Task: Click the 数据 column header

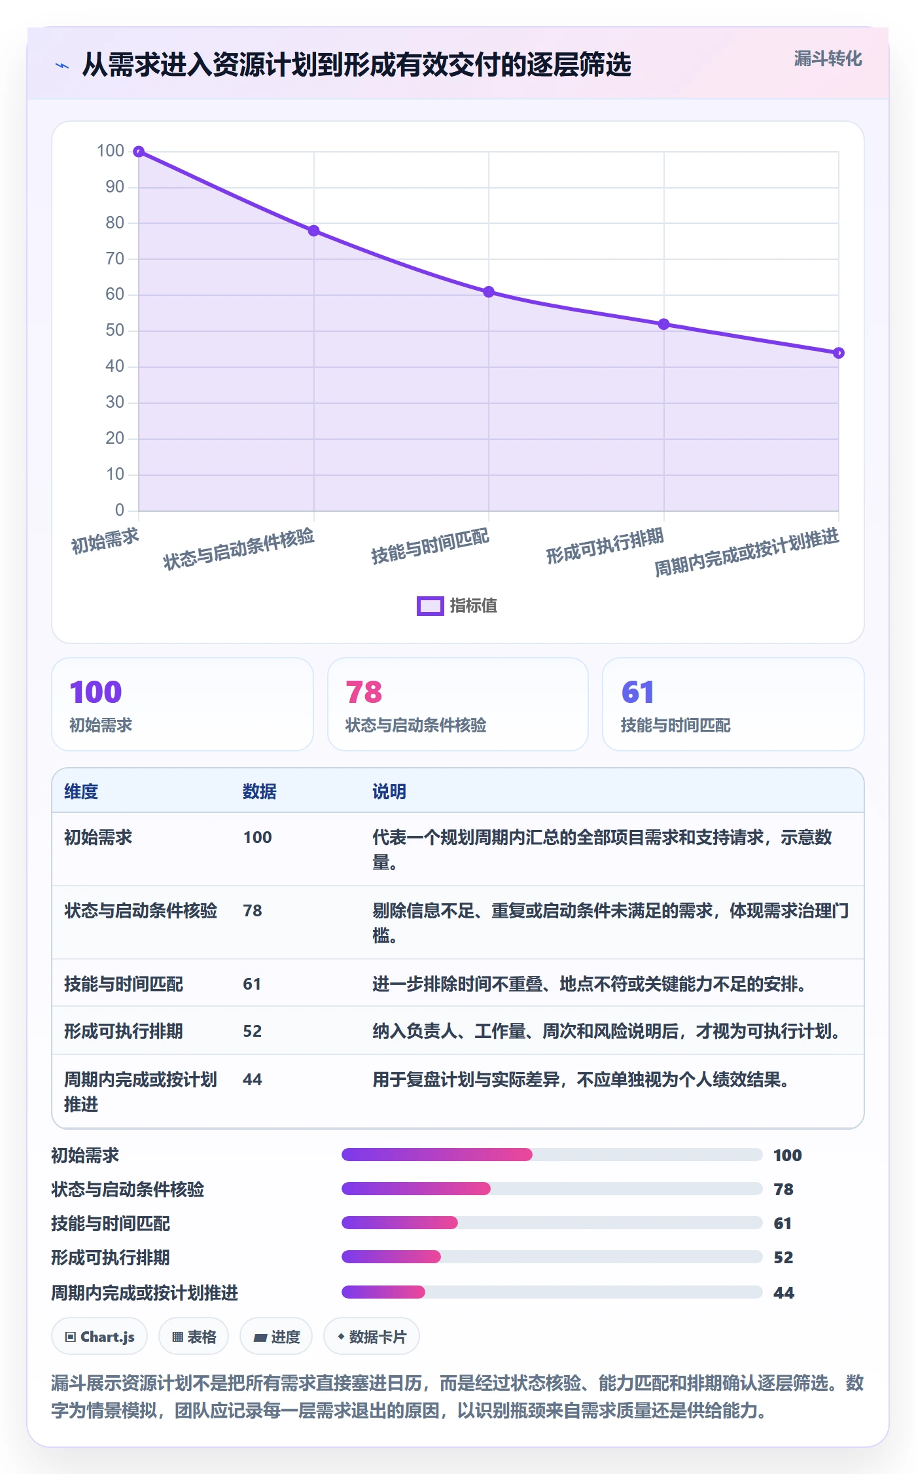Action: (260, 791)
